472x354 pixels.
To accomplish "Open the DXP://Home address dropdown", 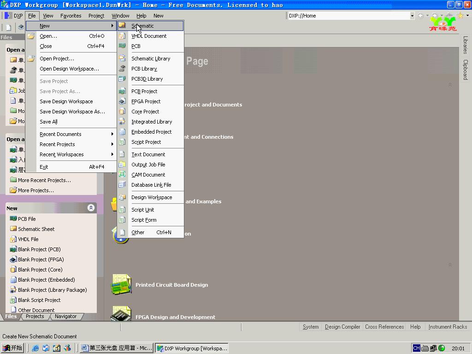I will click(x=412, y=16).
